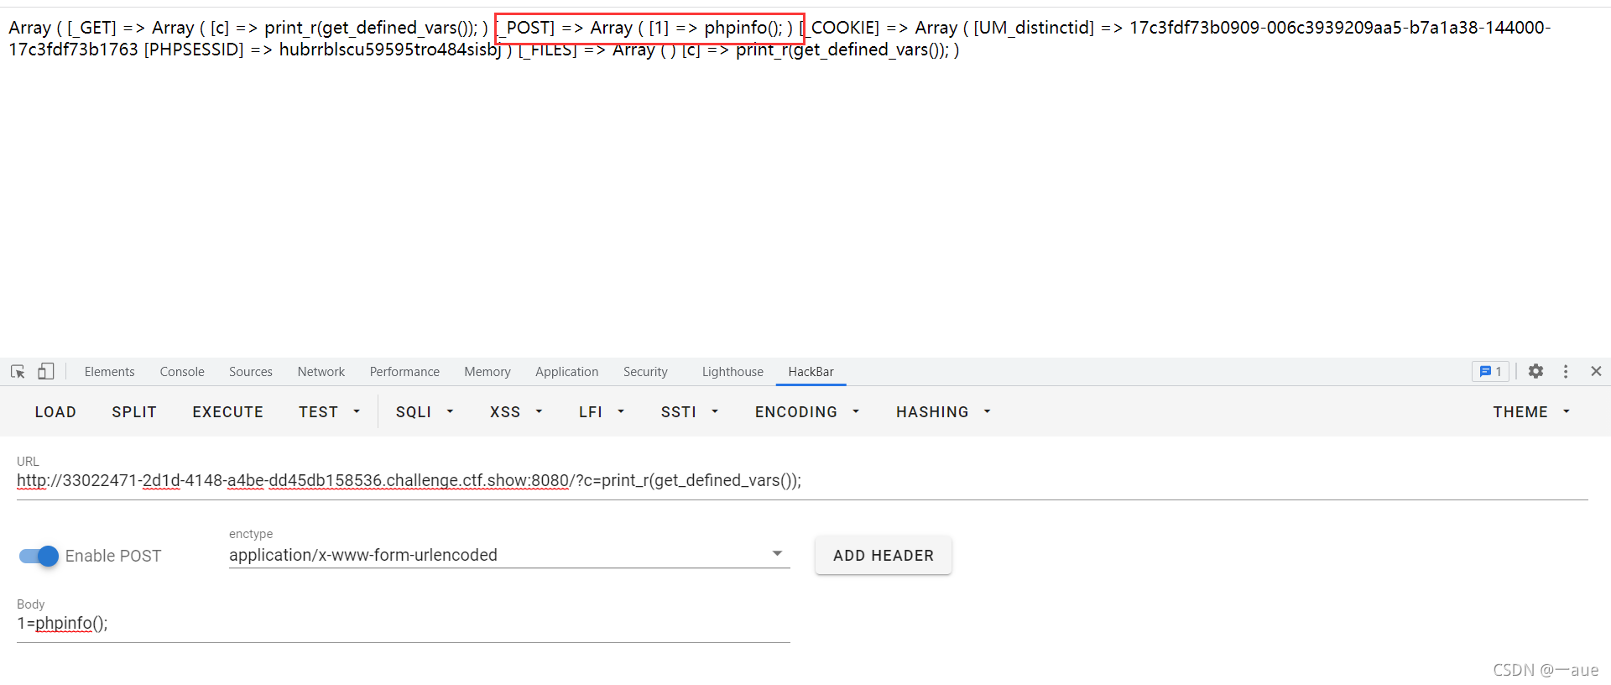This screenshot has width=1611, height=685.
Task: Open the Performance tab
Action: pyautogui.click(x=404, y=371)
